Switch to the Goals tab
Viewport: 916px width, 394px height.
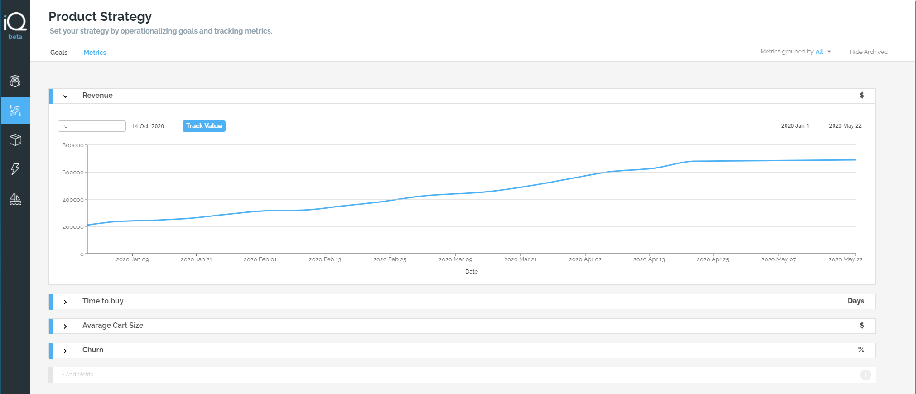click(x=59, y=53)
